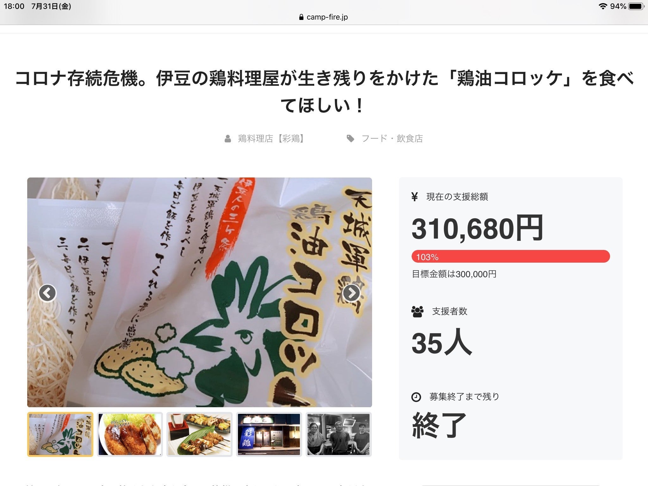The image size is (648, 486).
Task: Click the tag icon beside フード・飲食店
Action: coord(350,139)
